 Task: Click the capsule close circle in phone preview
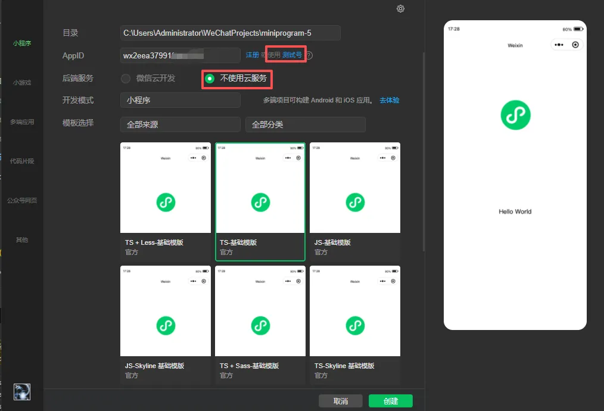(x=575, y=45)
